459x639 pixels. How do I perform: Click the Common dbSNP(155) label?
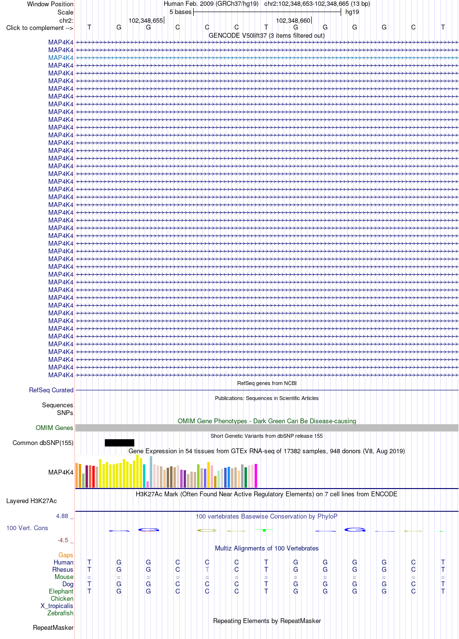pyautogui.click(x=43, y=443)
